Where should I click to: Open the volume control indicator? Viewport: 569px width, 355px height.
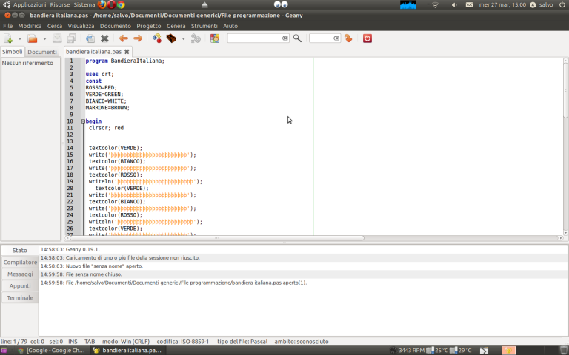(x=454, y=4)
